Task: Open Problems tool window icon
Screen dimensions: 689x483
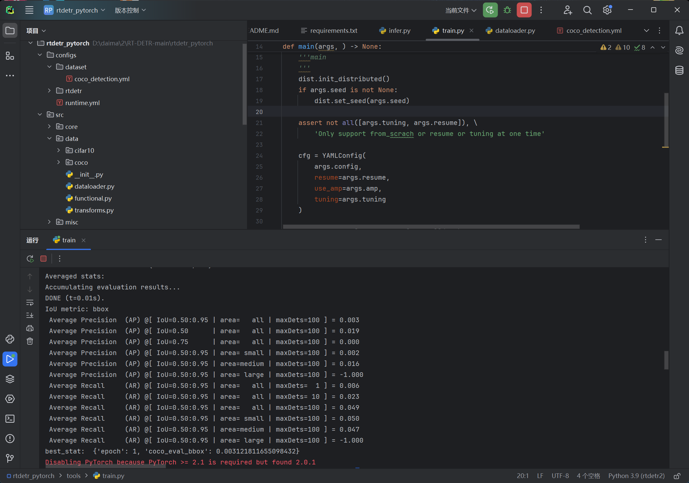Action: (10, 439)
